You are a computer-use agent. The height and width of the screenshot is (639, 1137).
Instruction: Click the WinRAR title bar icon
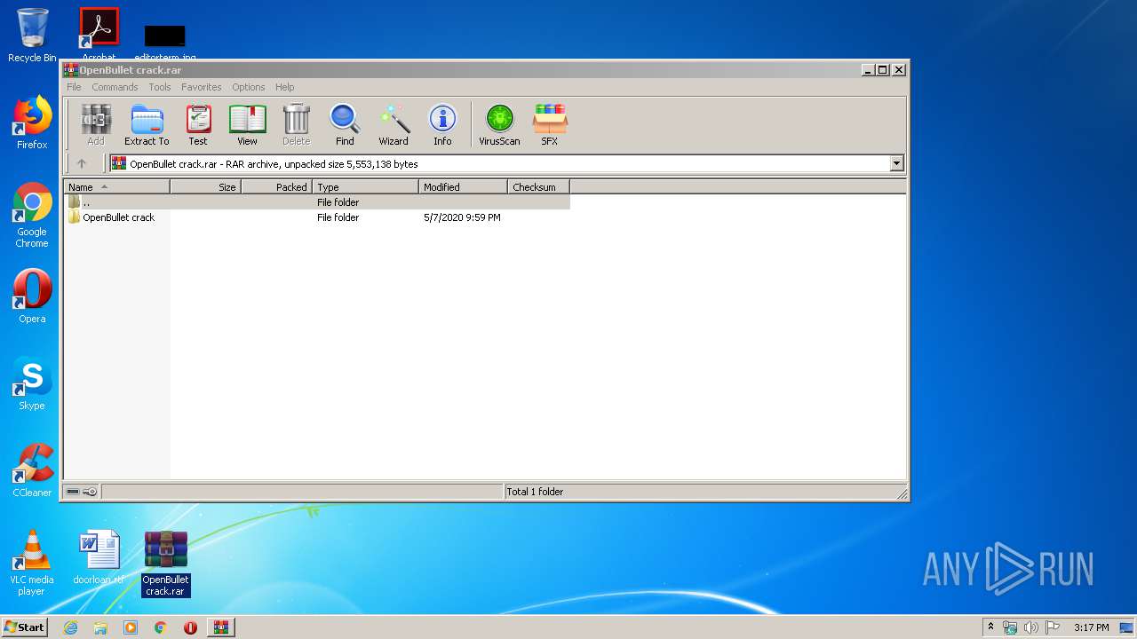pos(71,70)
